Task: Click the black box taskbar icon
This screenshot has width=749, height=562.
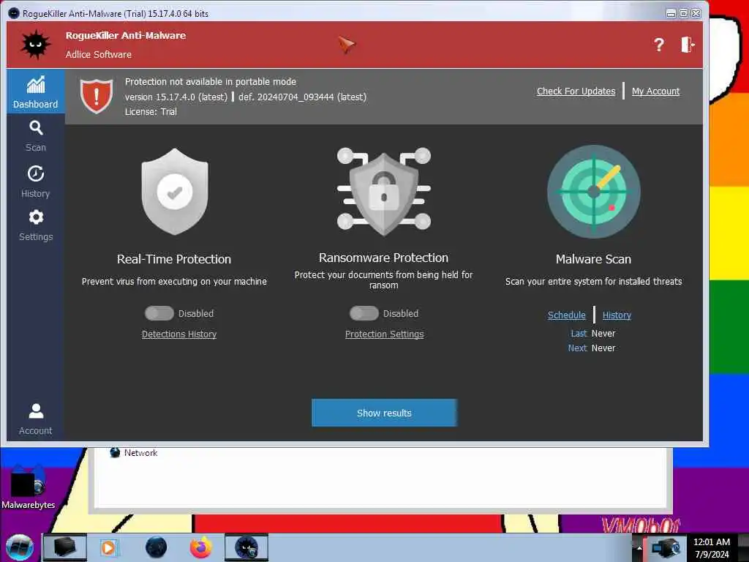Action: pyautogui.click(x=65, y=547)
